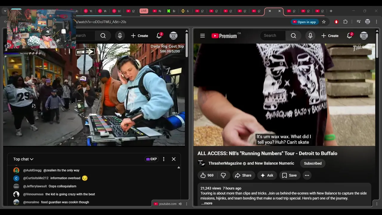
Task: Click chat scrollbar up arrow
Action: tap(179, 168)
